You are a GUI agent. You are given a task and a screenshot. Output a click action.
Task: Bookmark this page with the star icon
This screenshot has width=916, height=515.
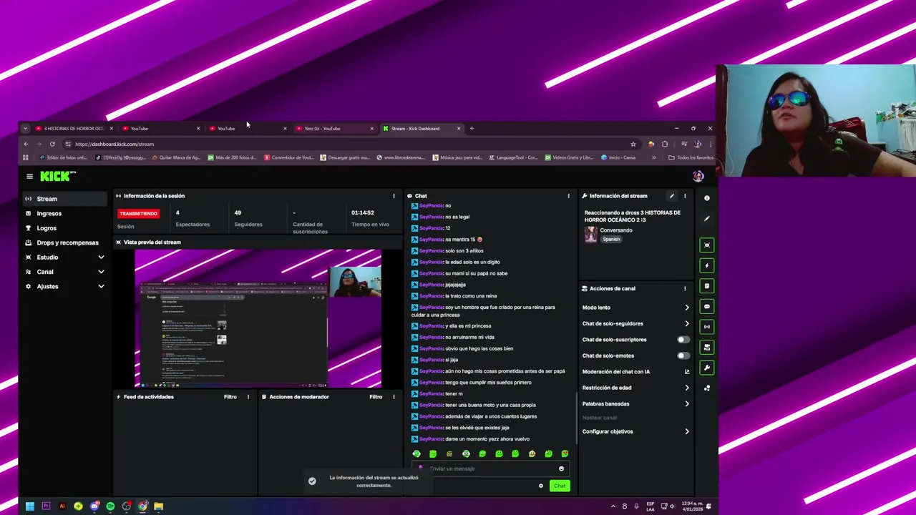coord(633,144)
